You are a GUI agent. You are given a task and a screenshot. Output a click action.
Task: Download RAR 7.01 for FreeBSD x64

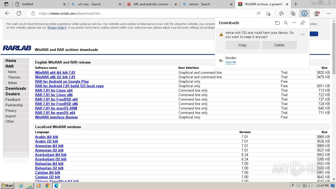(x=56, y=99)
